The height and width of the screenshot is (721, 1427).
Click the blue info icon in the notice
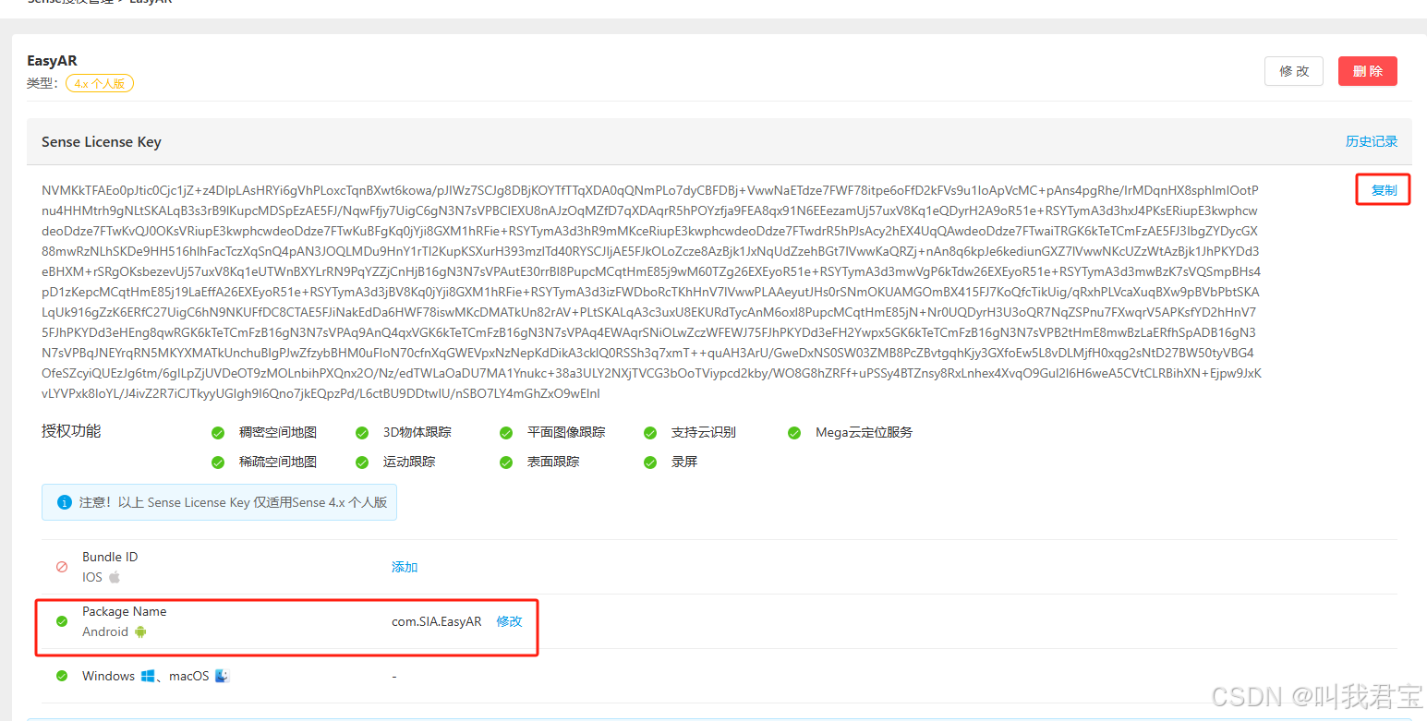64,502
